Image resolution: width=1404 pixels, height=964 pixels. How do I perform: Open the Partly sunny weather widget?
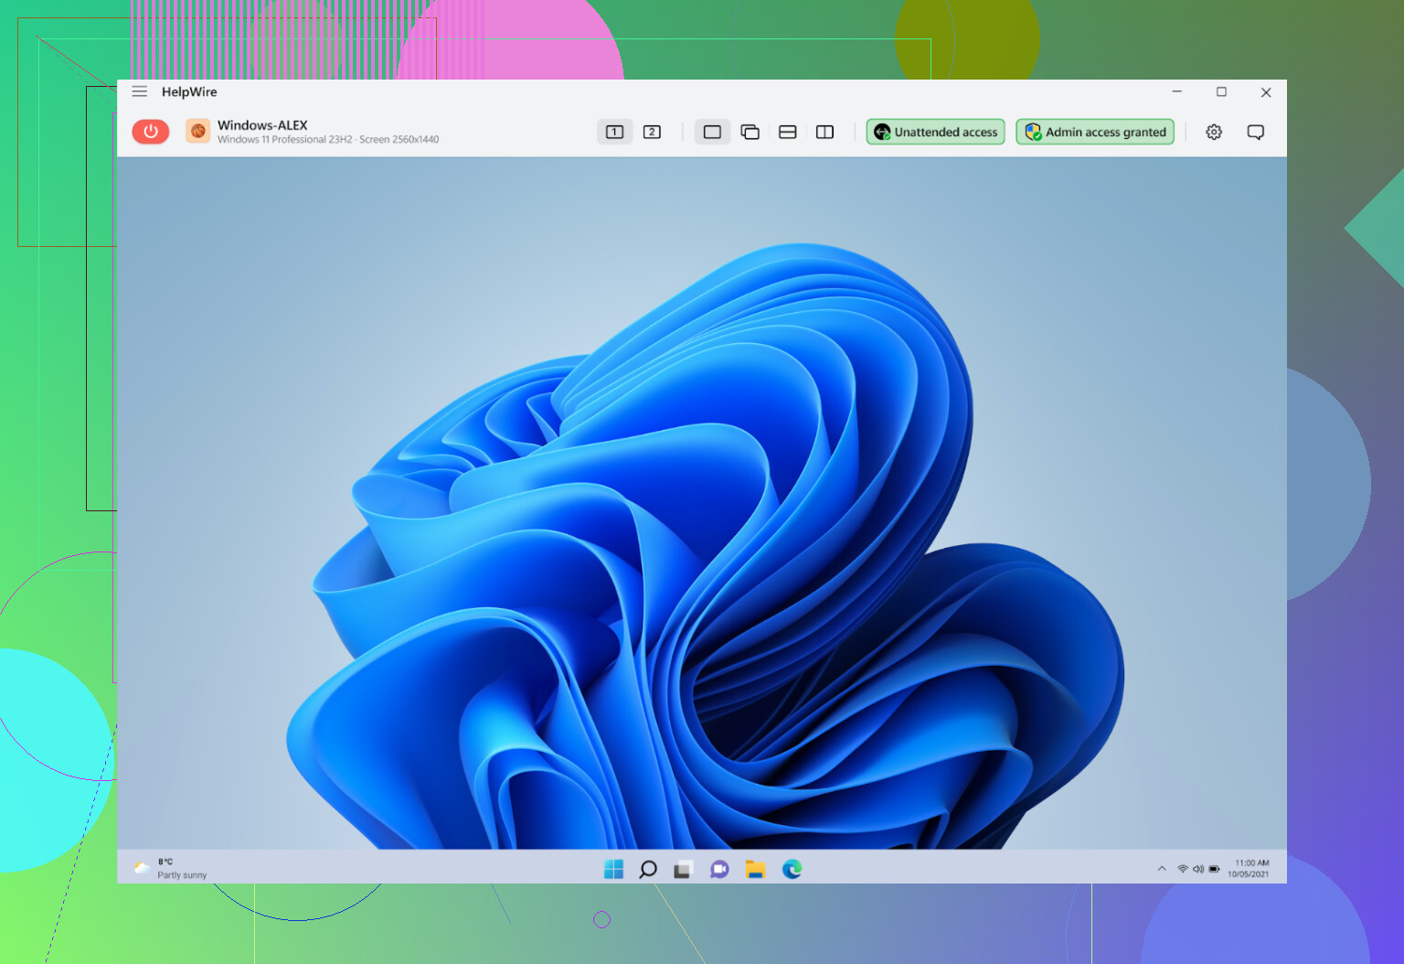171,868
